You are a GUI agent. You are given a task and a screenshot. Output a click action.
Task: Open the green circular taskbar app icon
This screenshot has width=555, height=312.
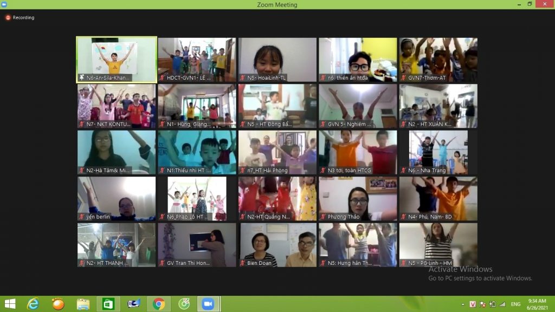click(184, 304)
